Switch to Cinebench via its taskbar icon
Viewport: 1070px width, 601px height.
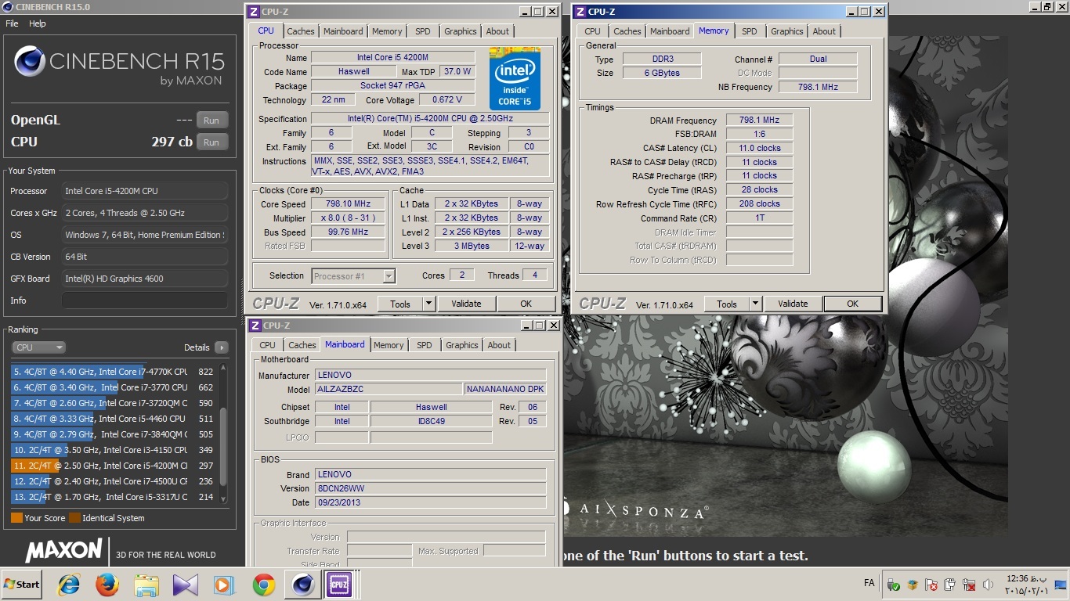302,585
